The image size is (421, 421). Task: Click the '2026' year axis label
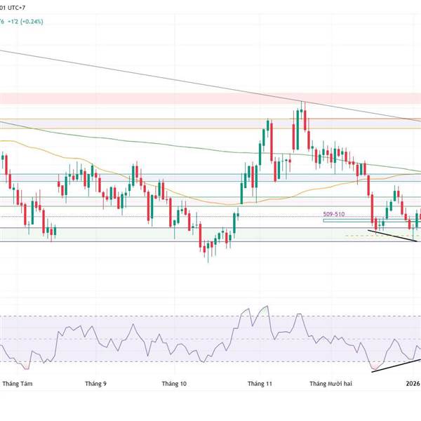click(x=413, y=383)
